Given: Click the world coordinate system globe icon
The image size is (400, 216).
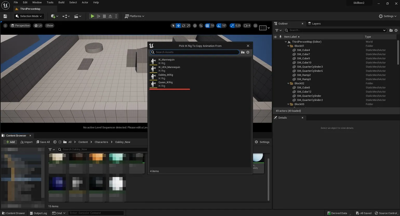Looking at the screenshot, I should point(195,26).
